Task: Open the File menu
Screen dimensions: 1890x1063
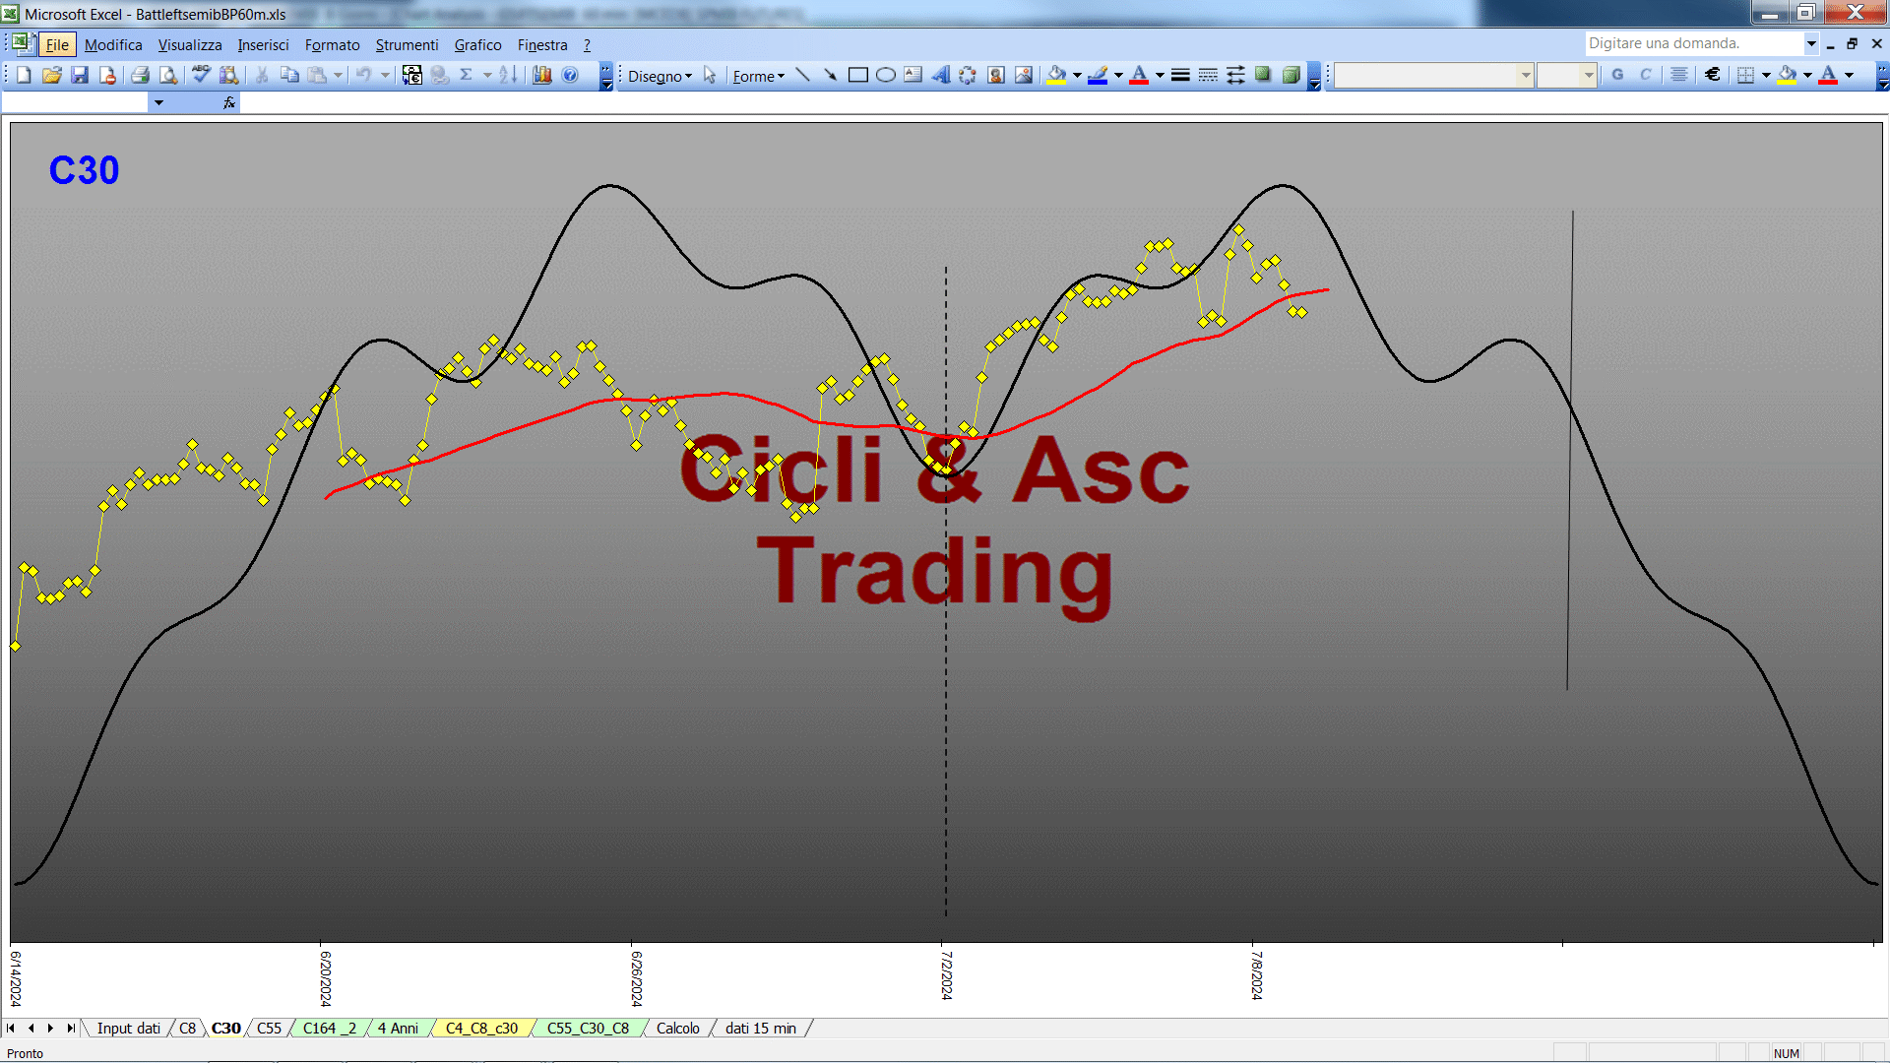Action: [57, 44]
